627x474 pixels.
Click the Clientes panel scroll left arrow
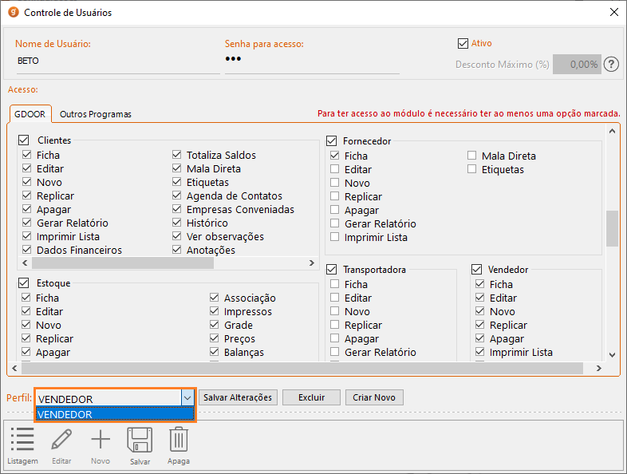tap(25, 263)
